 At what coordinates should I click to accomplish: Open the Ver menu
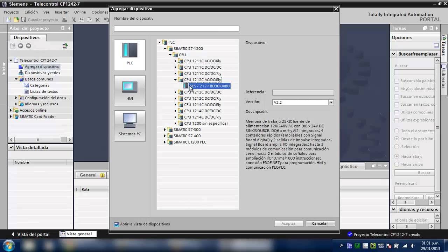click(46, 12)
